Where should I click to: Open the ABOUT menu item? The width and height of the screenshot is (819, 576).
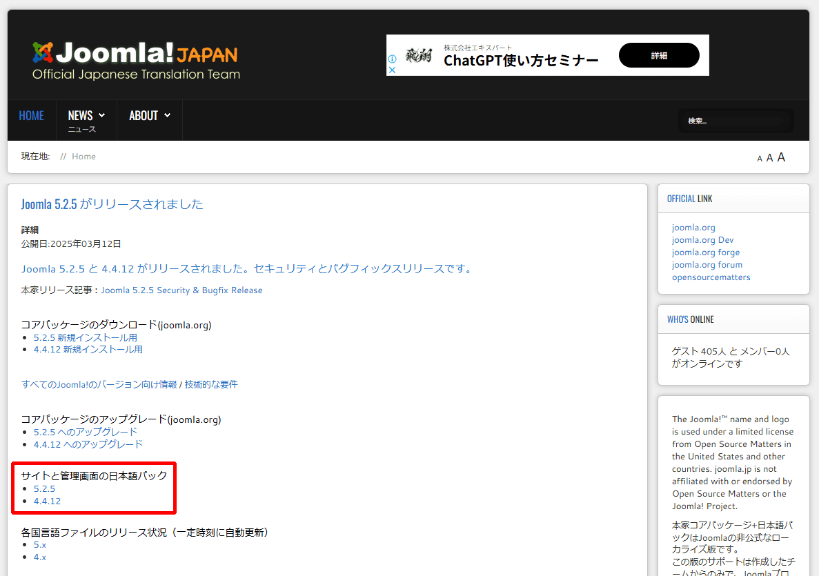[144, 115]
